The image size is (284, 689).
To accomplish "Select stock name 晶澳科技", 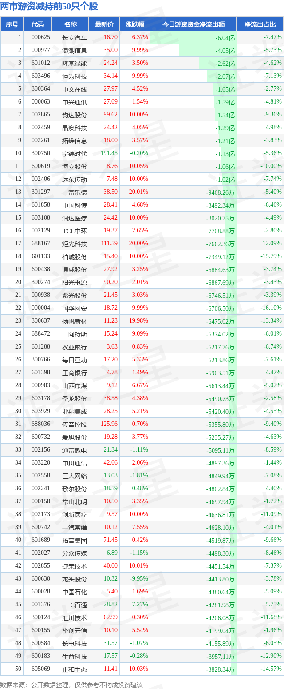I will coord(75,128).
